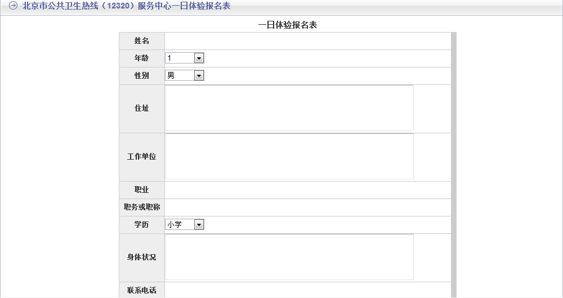Image resolution: width=563 pixels, height=298 pixels.
Task: Focus the 姓名 name input field
Action: (308, 41)
